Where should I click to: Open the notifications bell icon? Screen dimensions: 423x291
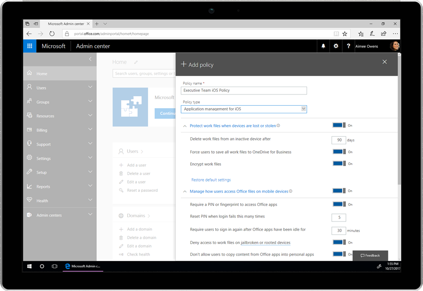(x=323, y=46)
